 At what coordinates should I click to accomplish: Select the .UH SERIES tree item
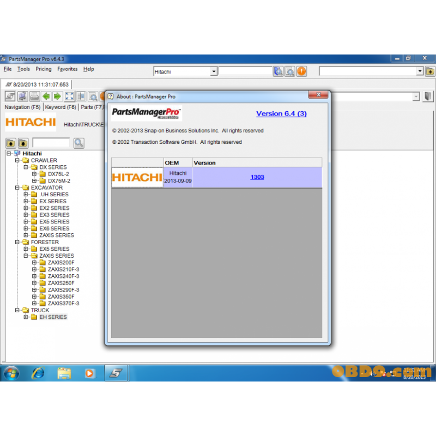pos(54,195)
